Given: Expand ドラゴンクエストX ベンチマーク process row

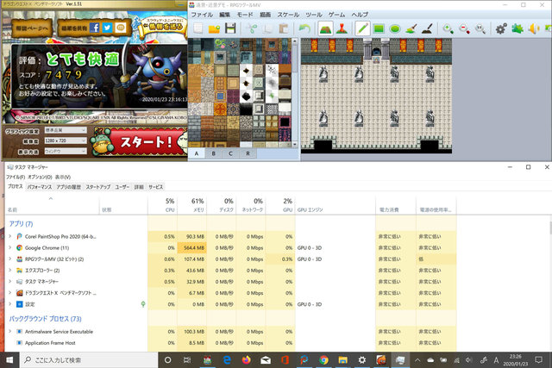Looking at the screenshot, I should [9, 293].
